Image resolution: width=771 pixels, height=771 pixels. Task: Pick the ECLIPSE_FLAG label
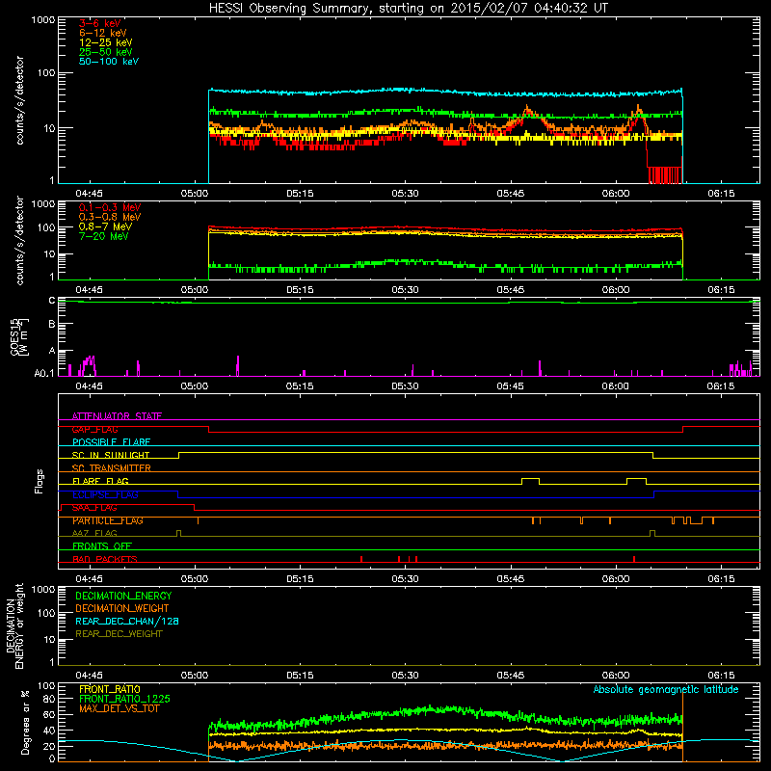tap(105, 494)
